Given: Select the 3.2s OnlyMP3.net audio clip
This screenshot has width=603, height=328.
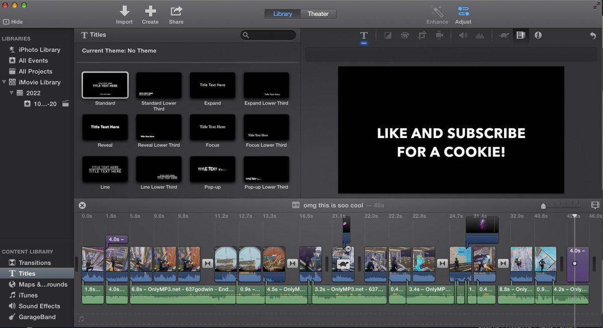Looking at the screenshot, I should coord(349,294).
